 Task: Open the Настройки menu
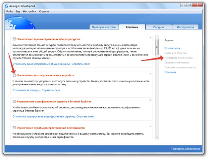(29, 11)
